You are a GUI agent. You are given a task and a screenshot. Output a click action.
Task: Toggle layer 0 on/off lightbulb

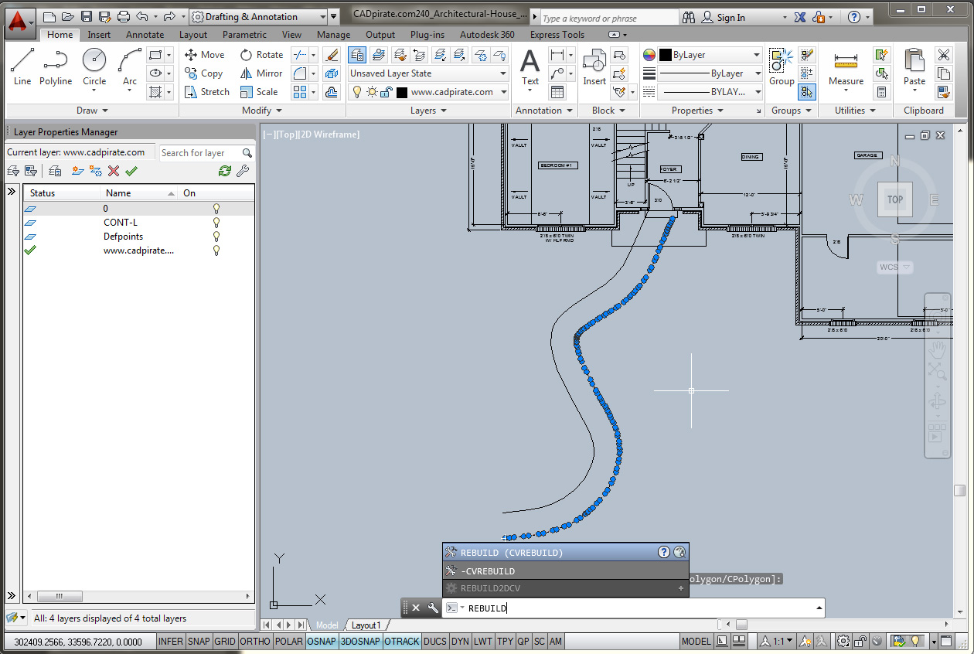[x=216, y=209]
